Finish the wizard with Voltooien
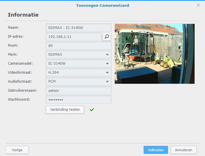 click(156, 150)
